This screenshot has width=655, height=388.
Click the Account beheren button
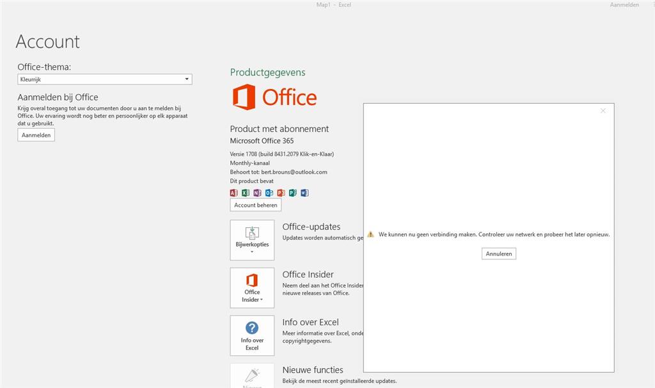click(x=256, y=205)
